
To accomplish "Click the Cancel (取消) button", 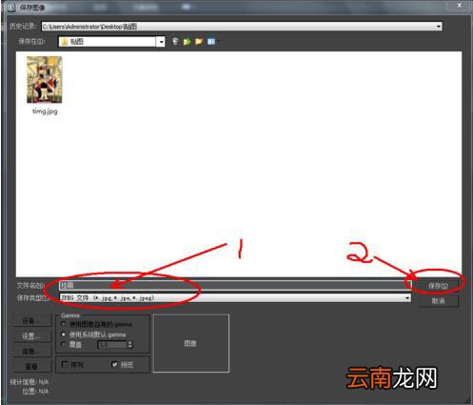I will 438,300.
